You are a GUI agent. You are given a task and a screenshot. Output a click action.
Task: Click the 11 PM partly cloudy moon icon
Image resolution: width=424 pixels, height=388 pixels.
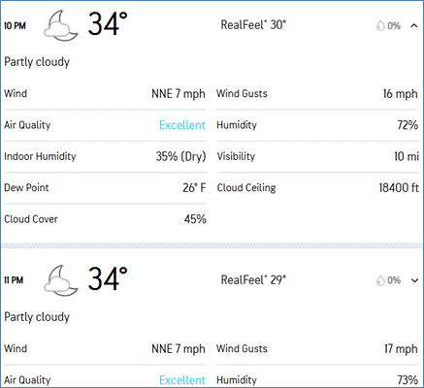click(x=61, y=280)
